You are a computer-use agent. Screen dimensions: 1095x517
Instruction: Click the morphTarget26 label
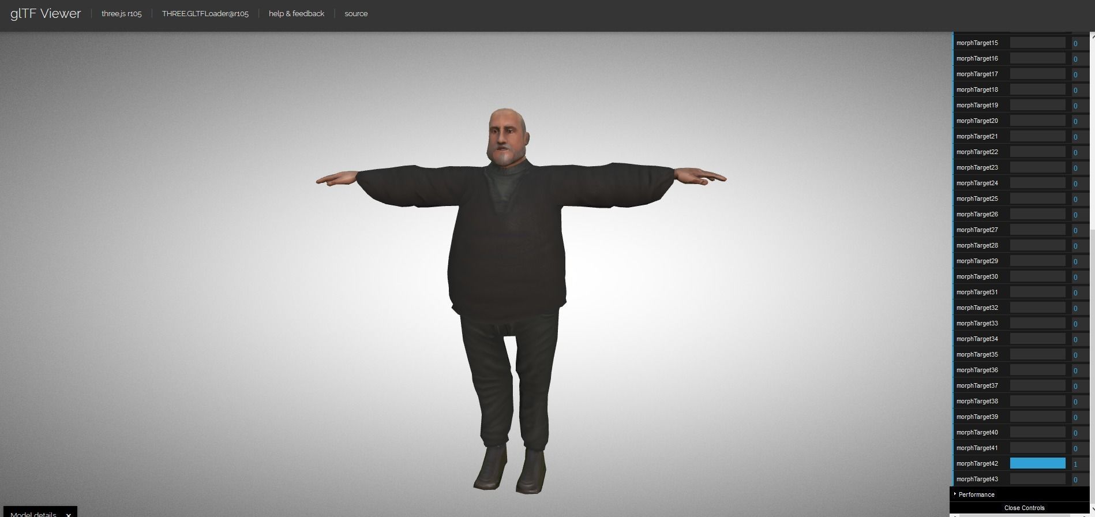click(x=977, y=214)
